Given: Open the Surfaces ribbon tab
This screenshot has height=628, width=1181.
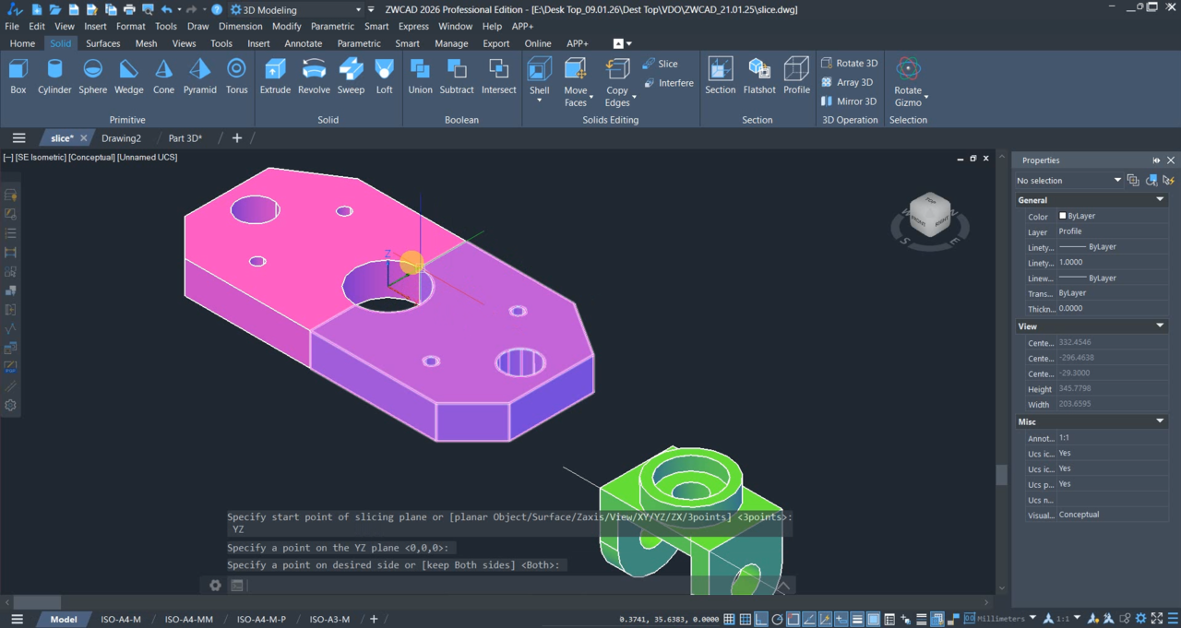Looking at the screenshot, I should point(103,43).
